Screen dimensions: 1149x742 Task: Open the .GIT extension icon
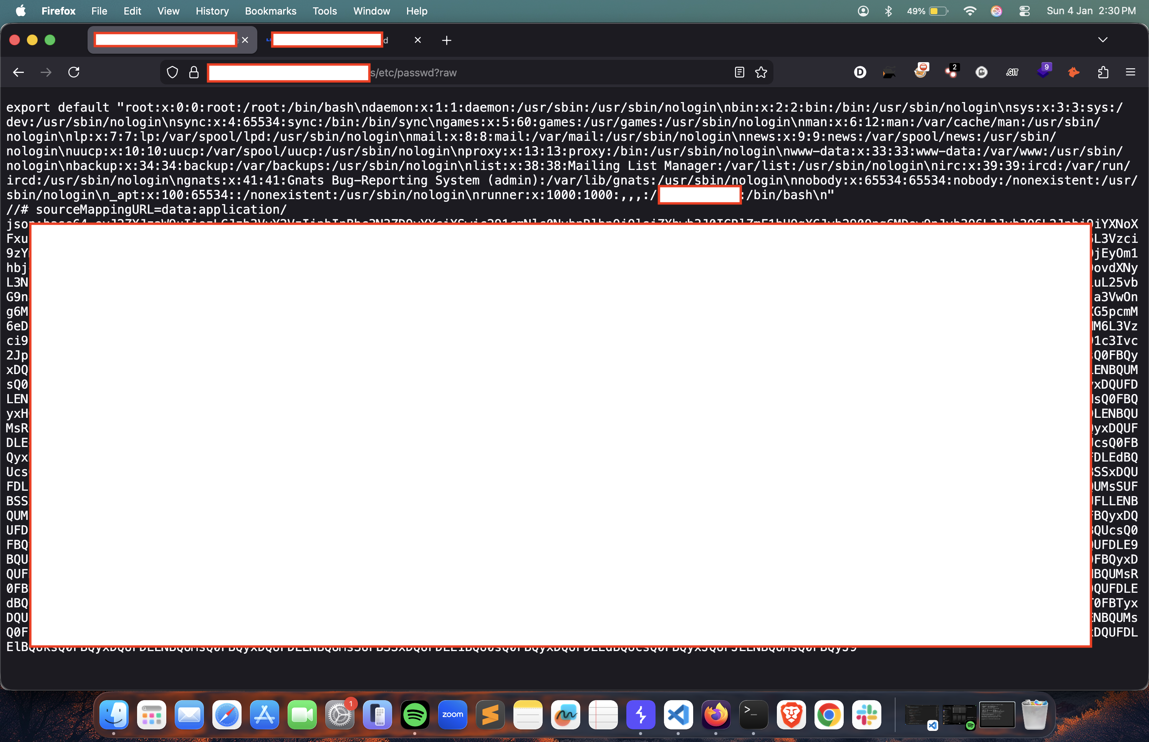coord(1012,72)
